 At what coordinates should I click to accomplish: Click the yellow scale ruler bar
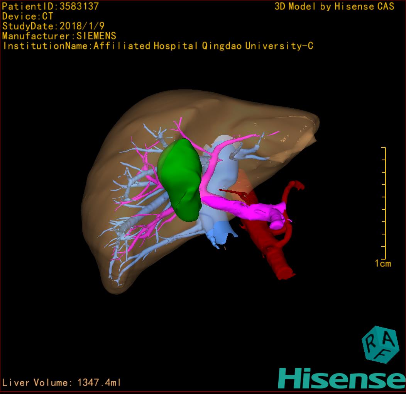pos(385,203)
